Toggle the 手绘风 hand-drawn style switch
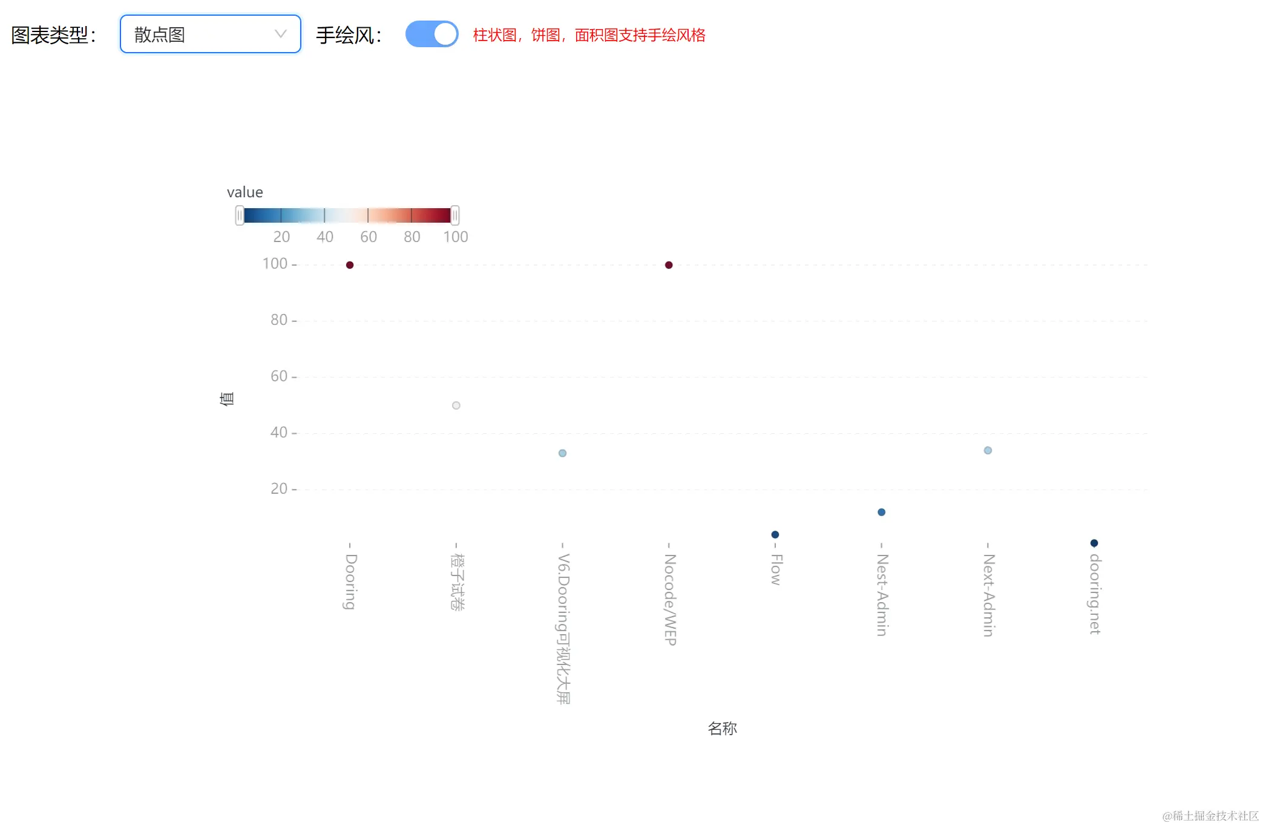 [431, 34]
